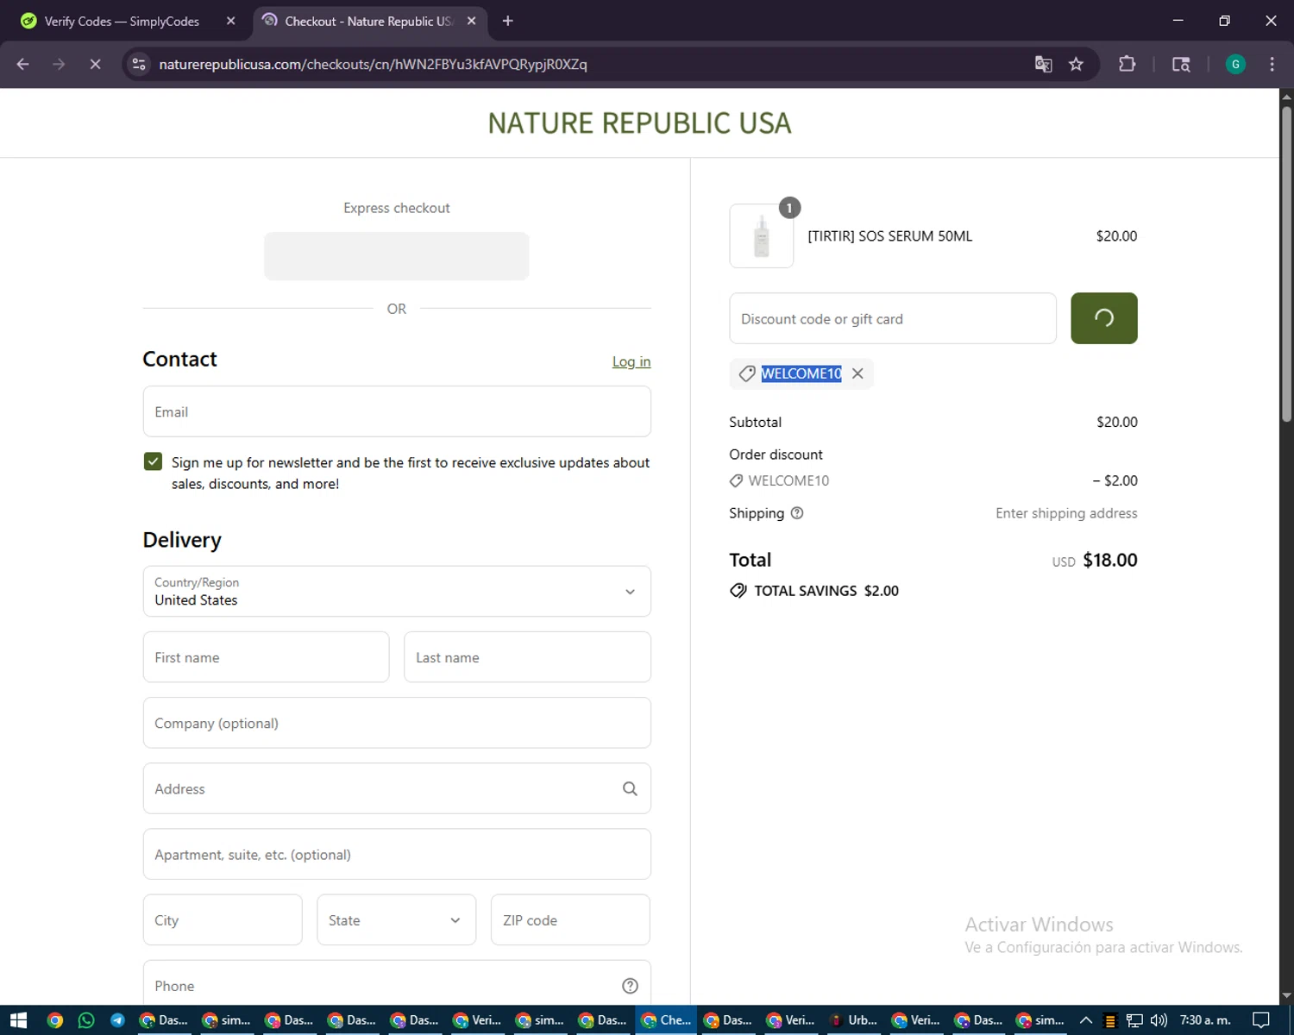
Task: Open site information icon in address bar
Action: [139, 64]
